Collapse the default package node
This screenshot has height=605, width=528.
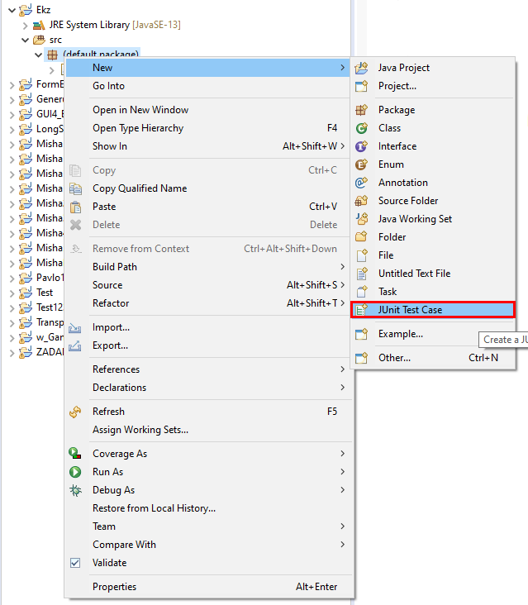click(x=39, y=55)
